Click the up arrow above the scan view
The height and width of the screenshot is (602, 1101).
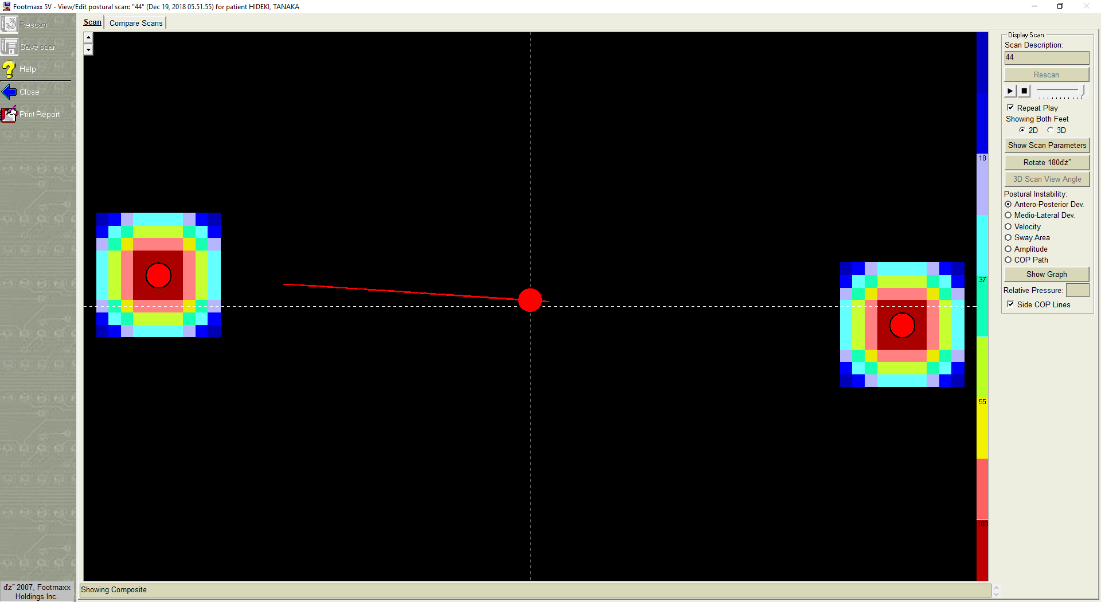pyautogui.click(x=88, y=38)
